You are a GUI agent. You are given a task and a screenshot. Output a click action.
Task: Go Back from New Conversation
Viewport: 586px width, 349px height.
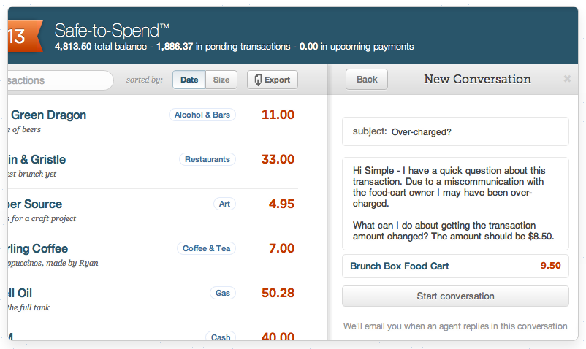click(367, 79)
